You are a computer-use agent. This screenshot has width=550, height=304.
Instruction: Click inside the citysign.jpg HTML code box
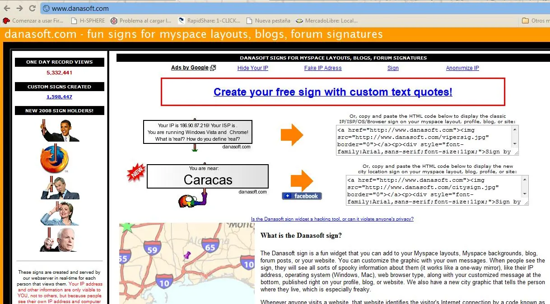tap(433, 190)
